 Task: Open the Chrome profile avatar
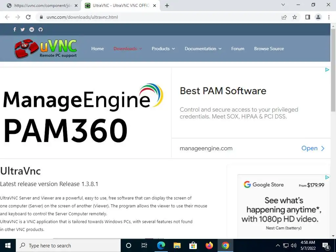tap(318, 17)
